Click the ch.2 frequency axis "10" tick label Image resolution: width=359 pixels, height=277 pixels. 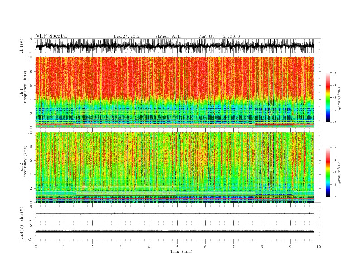click(30, 132)
